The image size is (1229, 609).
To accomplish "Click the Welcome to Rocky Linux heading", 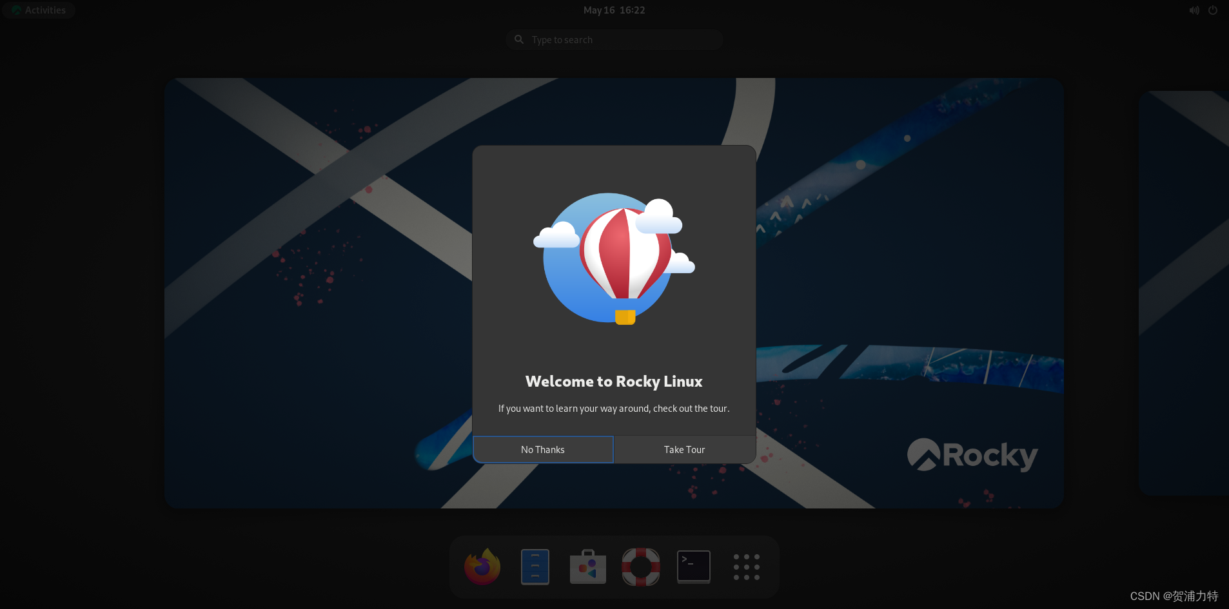I will (x=614, y=382).
